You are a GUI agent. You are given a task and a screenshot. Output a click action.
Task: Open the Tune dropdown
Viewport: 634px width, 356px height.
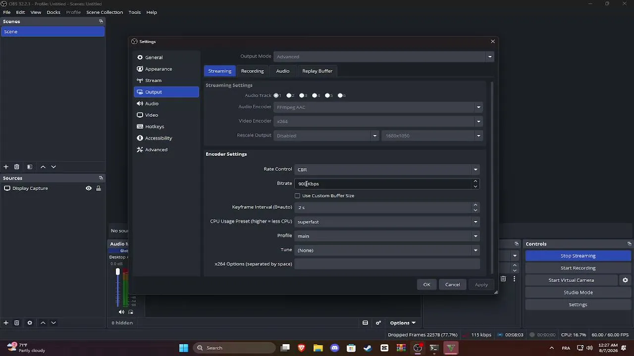(x=387, y=250)
